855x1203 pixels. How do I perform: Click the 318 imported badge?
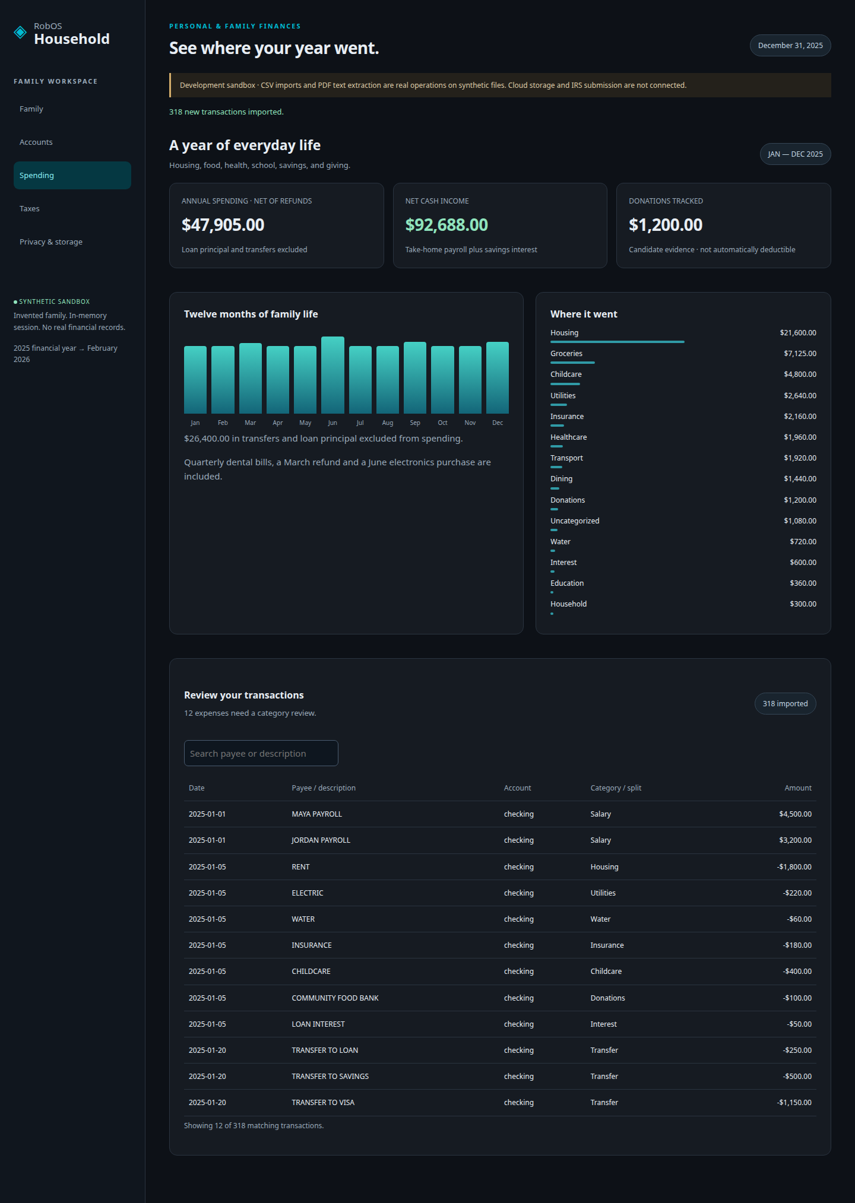pos(785,704)
